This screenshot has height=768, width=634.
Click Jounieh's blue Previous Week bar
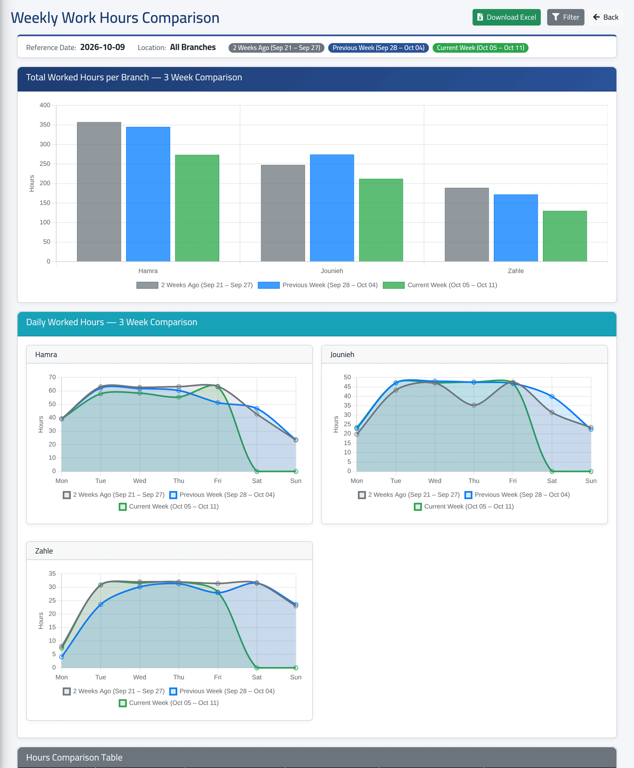332,208
